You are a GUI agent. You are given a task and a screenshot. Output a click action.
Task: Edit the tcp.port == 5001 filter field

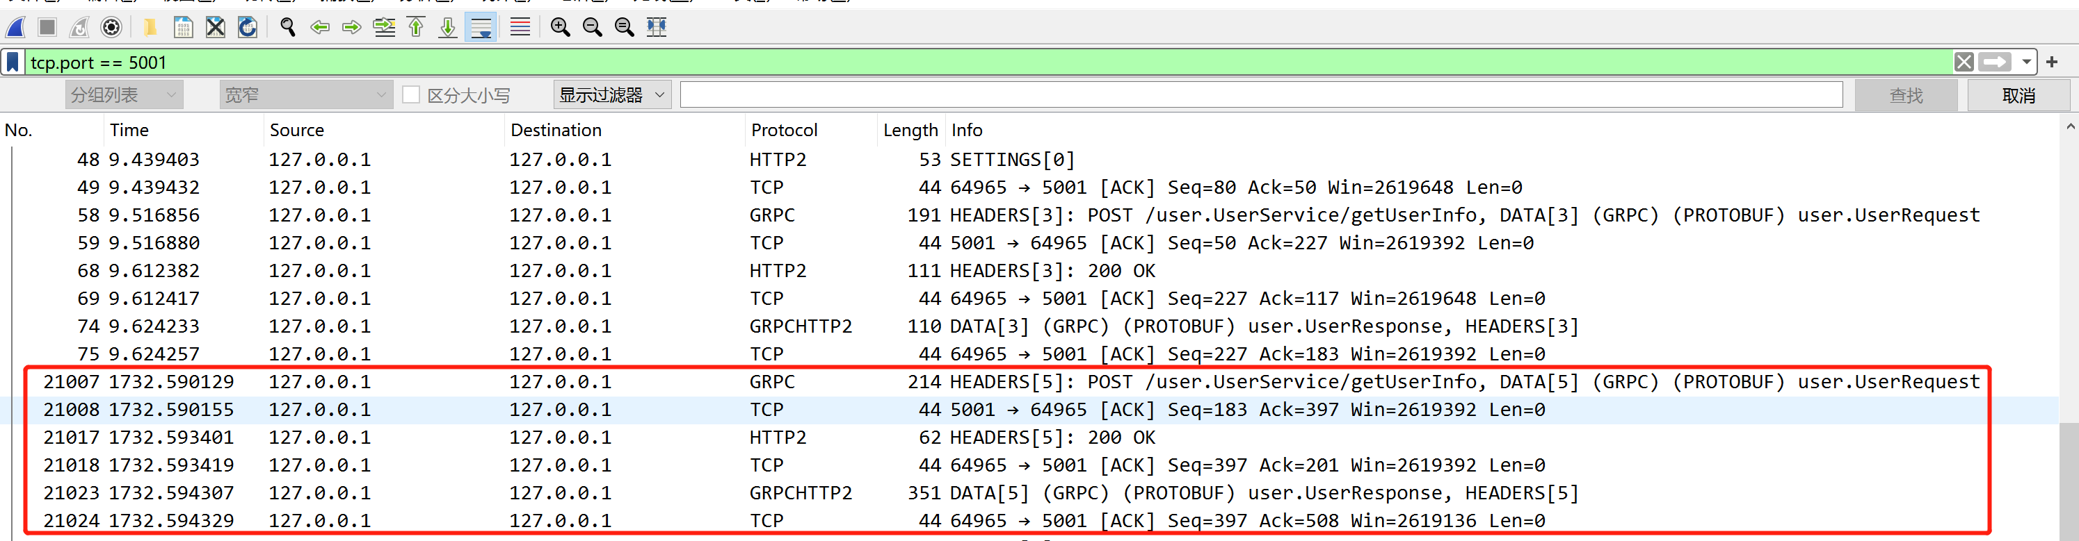pos(988,62)
